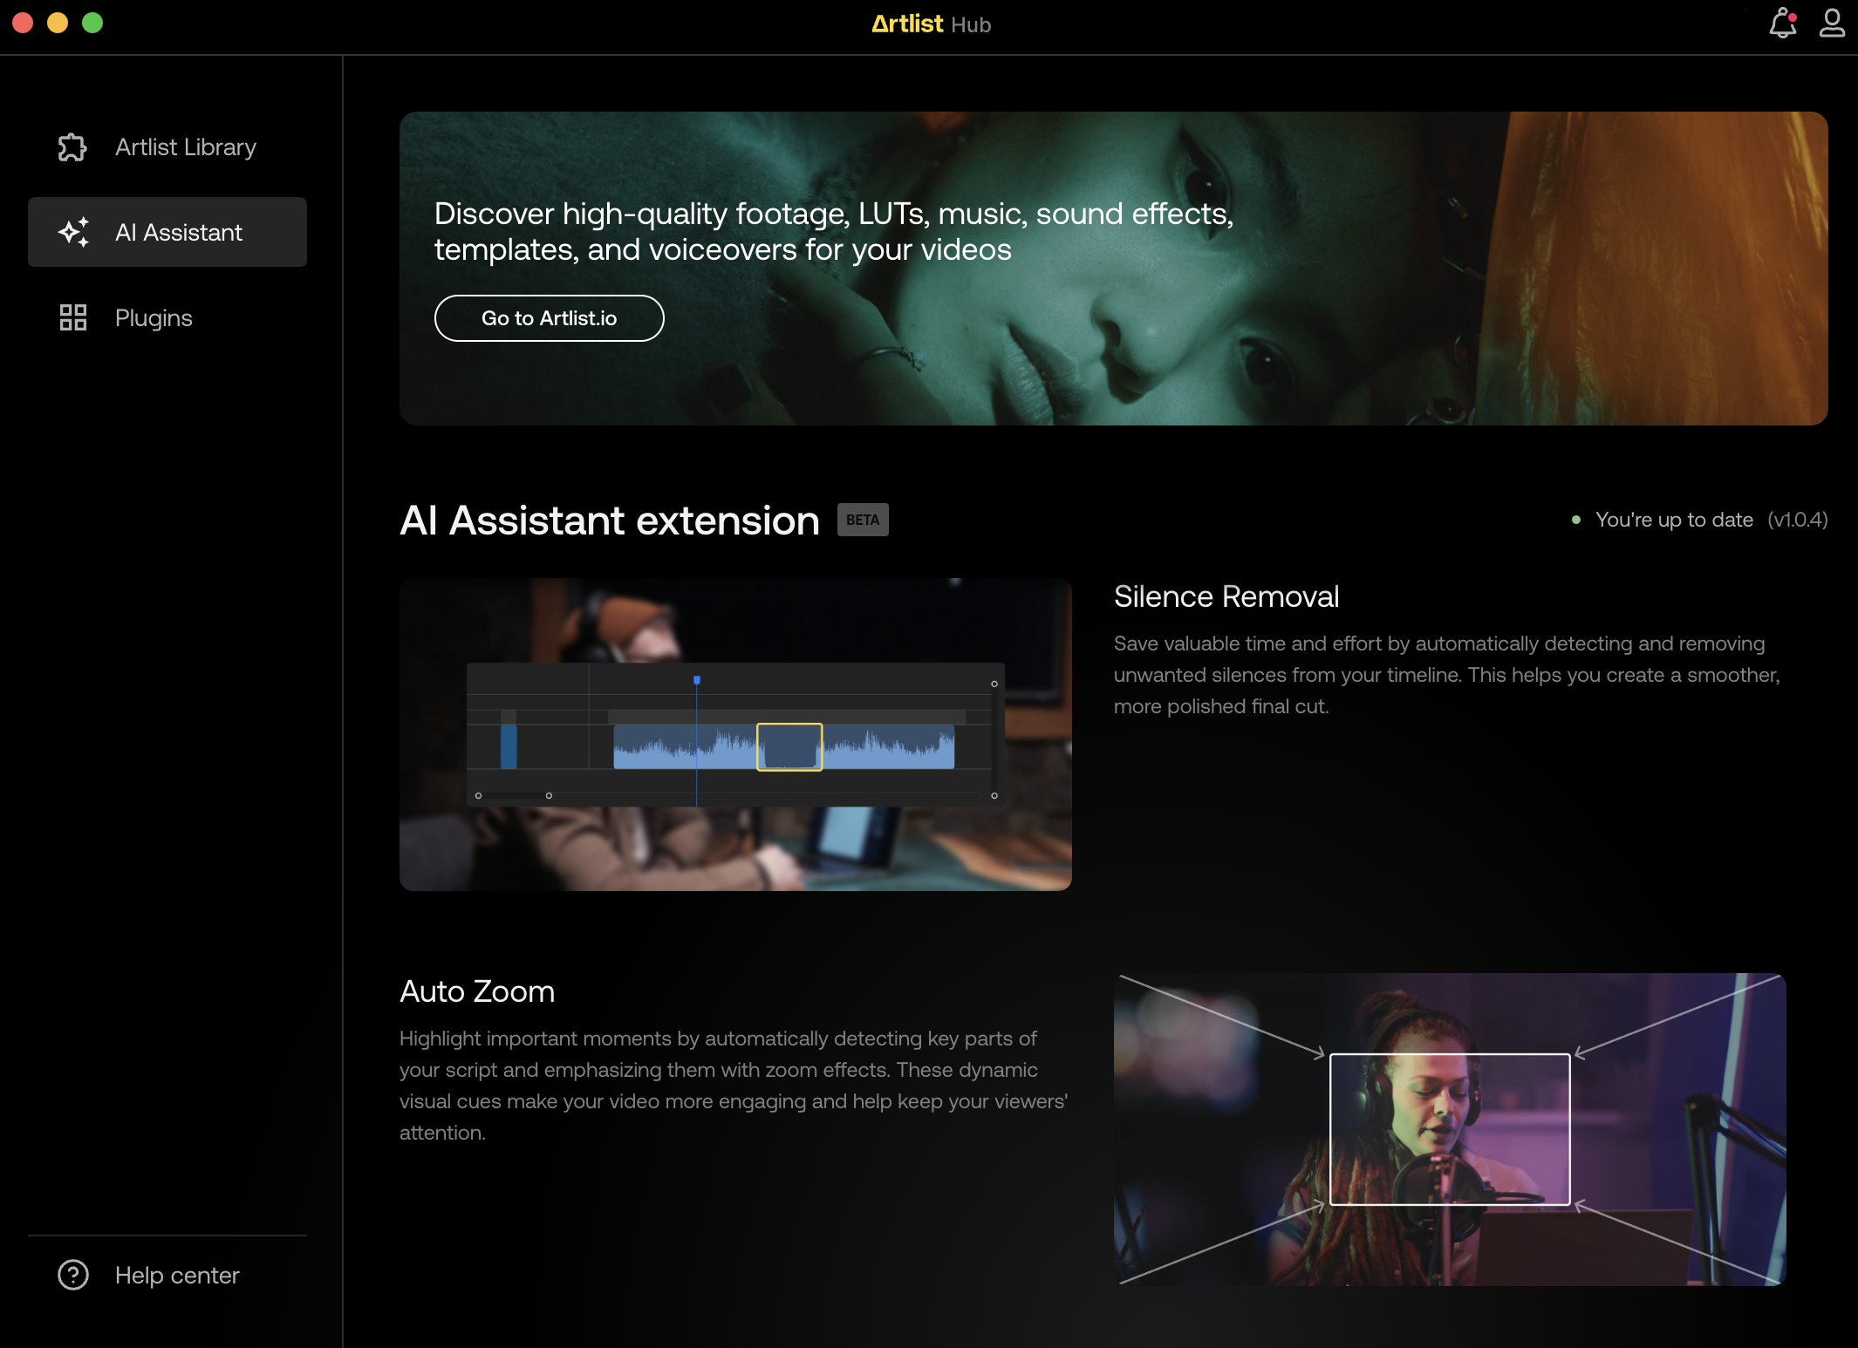Click the Silence Removal description paragraph
1858x1348 pixels.
(x=1448, y=675)
